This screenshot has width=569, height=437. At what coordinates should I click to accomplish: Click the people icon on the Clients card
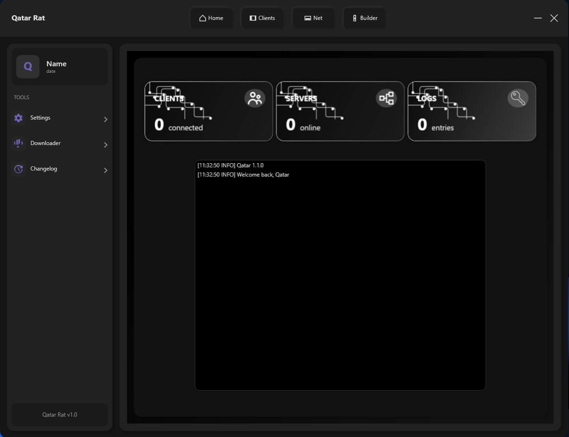pyautogui.click(x=255, y=98)
